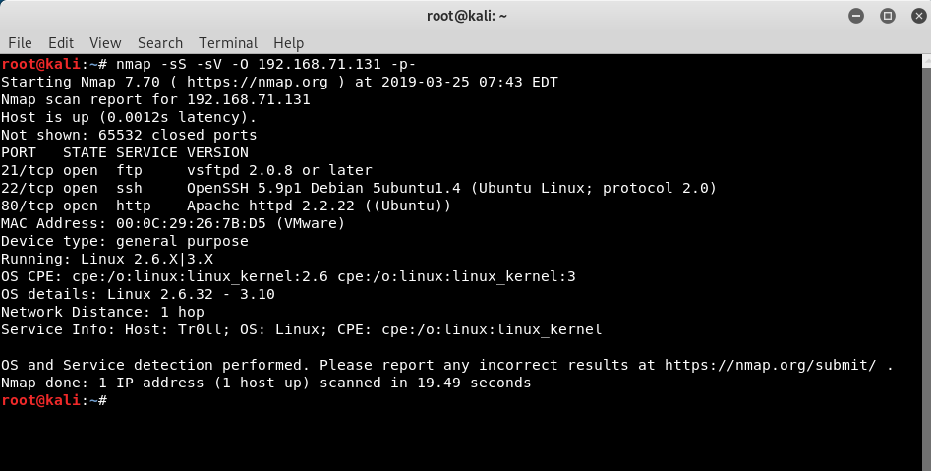The height and width of the screenshot is (471, 931).
Task: Click the scrollbar up arrow
Action: coord(926,60)
